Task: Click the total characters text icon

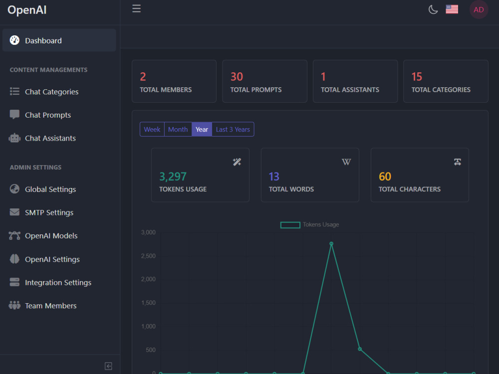Action: 457,162
